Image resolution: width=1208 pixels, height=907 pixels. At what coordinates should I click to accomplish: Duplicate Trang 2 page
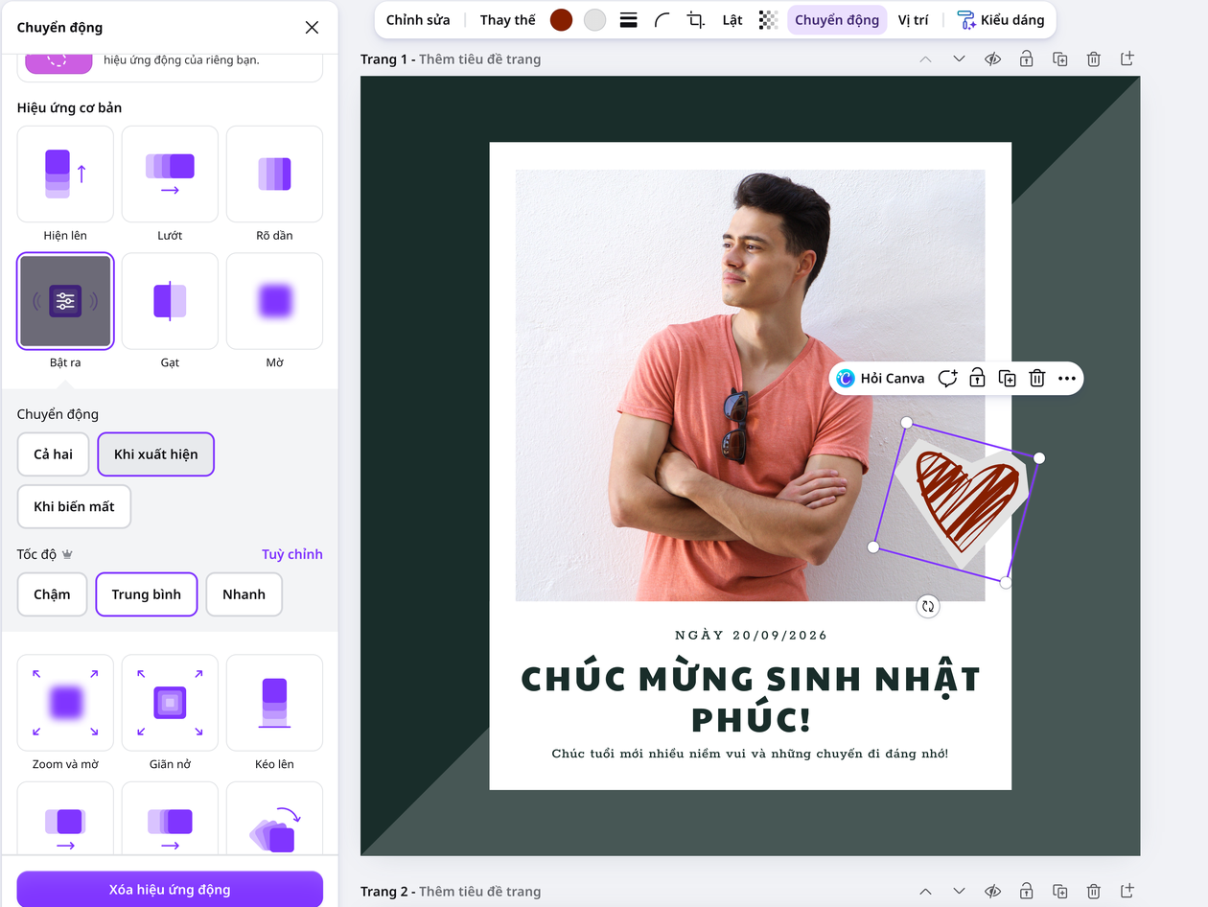click(1060, 892)
